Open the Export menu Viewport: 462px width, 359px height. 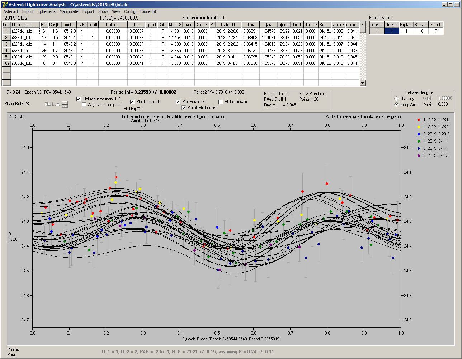[88, 11]
